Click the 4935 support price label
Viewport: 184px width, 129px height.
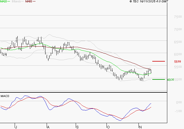point(170,79)
